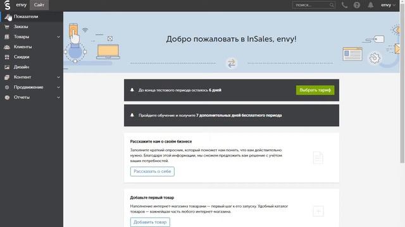Click the Продвижение sidebar icon
This screenshot has height=227, width=405.
click(7, 87)
